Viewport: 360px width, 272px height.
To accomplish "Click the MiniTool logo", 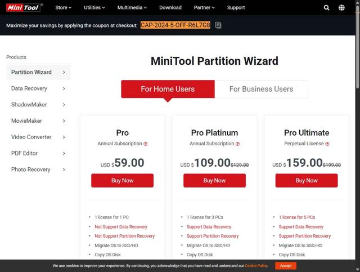I will pos(24,7).
